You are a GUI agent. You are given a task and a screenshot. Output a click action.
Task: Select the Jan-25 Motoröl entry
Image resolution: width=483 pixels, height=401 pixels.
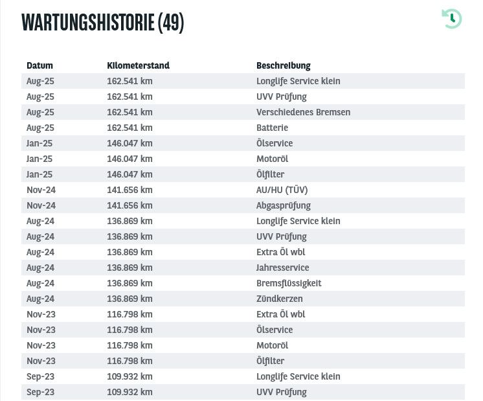pos(272,159)
